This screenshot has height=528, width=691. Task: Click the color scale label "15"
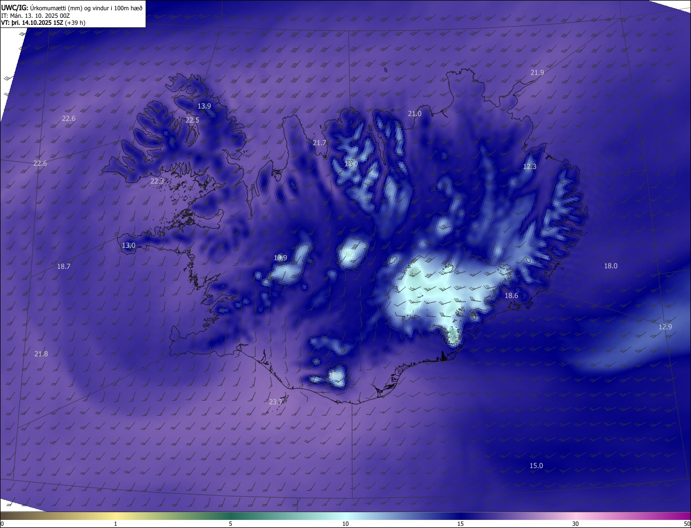pyautogui.click(x=460, y=524)
